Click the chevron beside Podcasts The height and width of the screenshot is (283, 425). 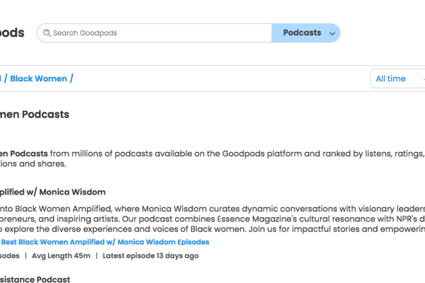(x=332, y=33)
